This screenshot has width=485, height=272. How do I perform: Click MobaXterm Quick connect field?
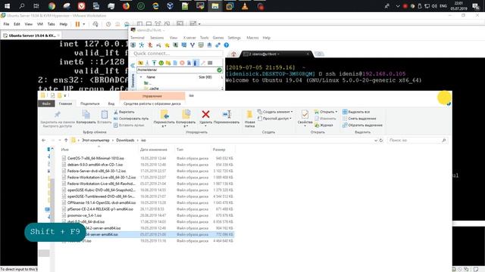click(x=178, y=54)
